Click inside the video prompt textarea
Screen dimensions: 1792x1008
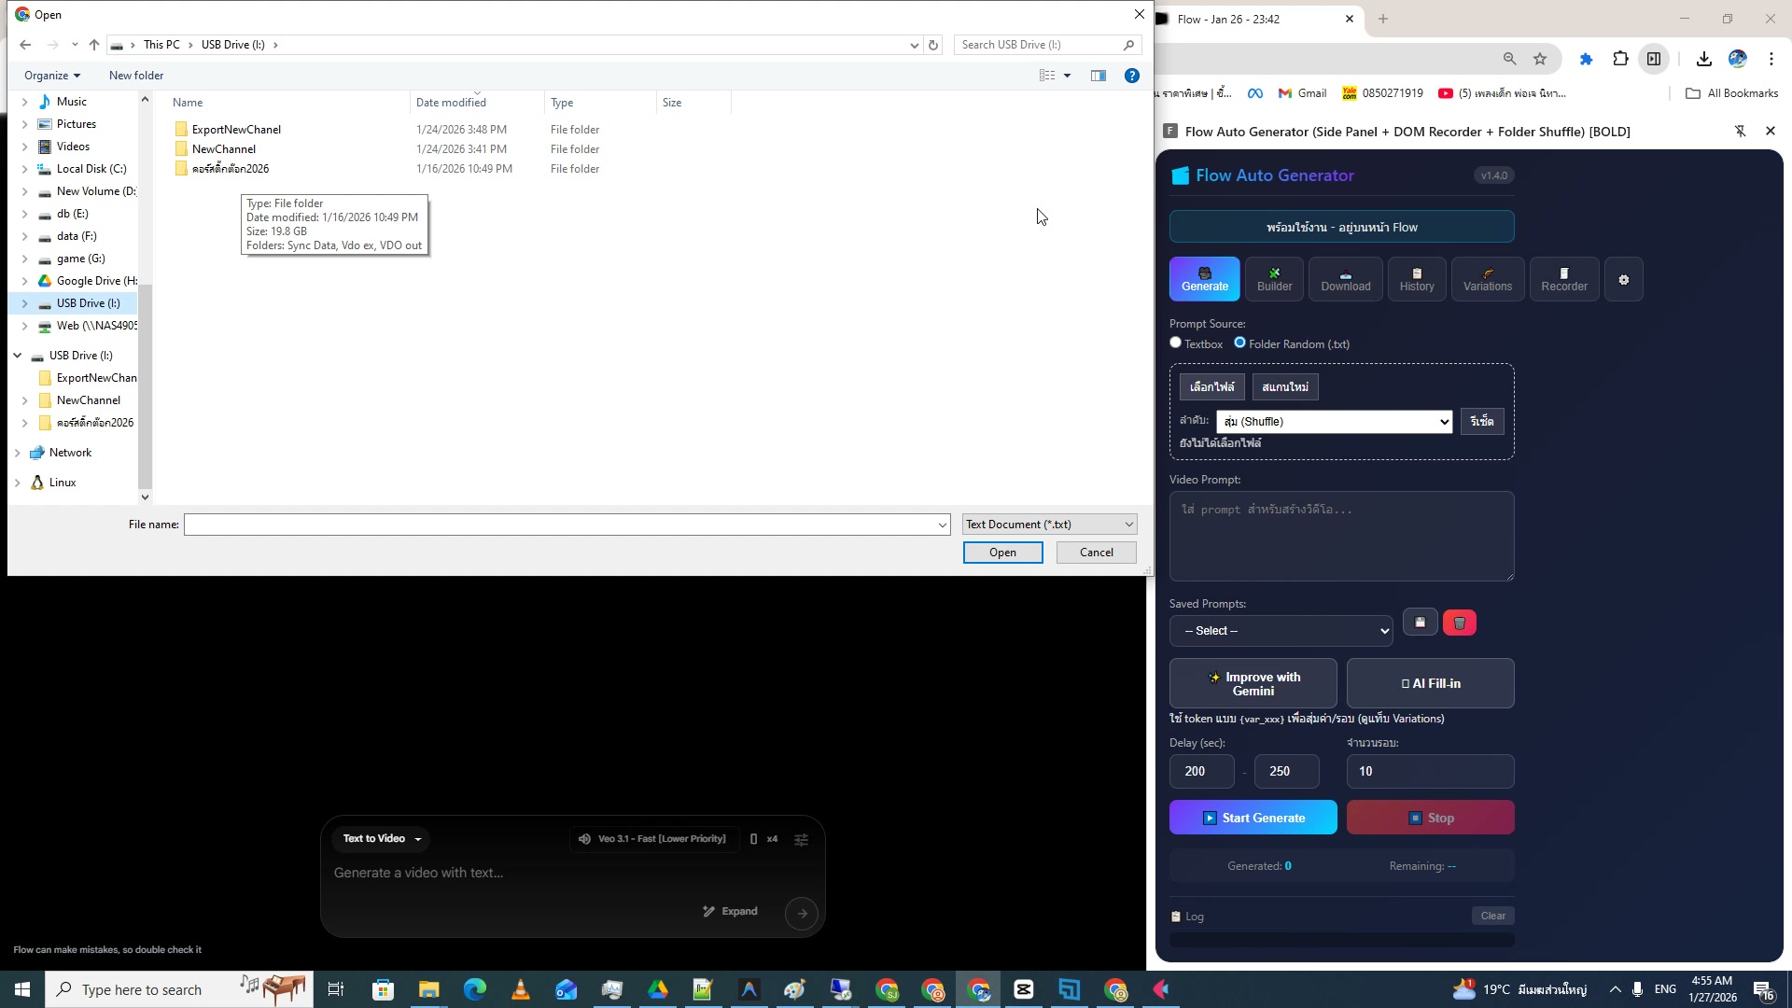[x=1341, y=537]
